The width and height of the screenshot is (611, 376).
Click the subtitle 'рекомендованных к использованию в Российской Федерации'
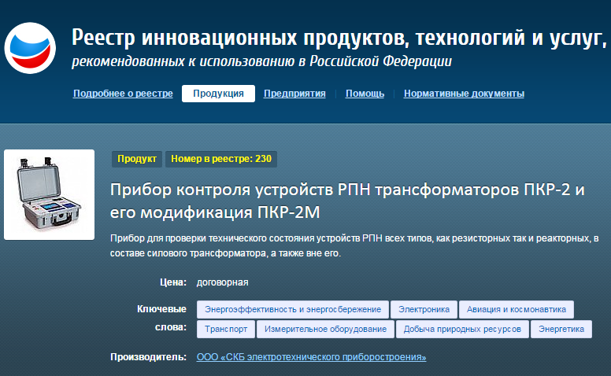pyautogui.click(x=261, y=61)
